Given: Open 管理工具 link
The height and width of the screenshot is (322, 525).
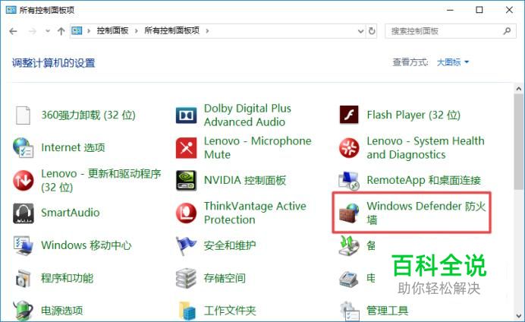Looking at the screenshot, I should (x=388, y=311).
